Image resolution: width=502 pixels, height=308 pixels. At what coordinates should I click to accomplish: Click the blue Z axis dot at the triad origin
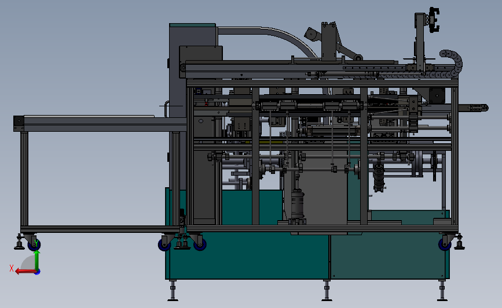(x=38, y=272)
